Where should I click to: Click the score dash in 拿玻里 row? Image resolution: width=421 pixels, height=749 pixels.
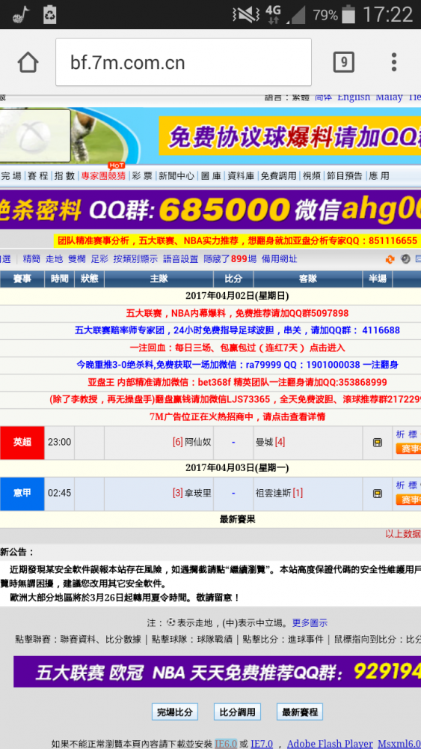tap(233, 493)
